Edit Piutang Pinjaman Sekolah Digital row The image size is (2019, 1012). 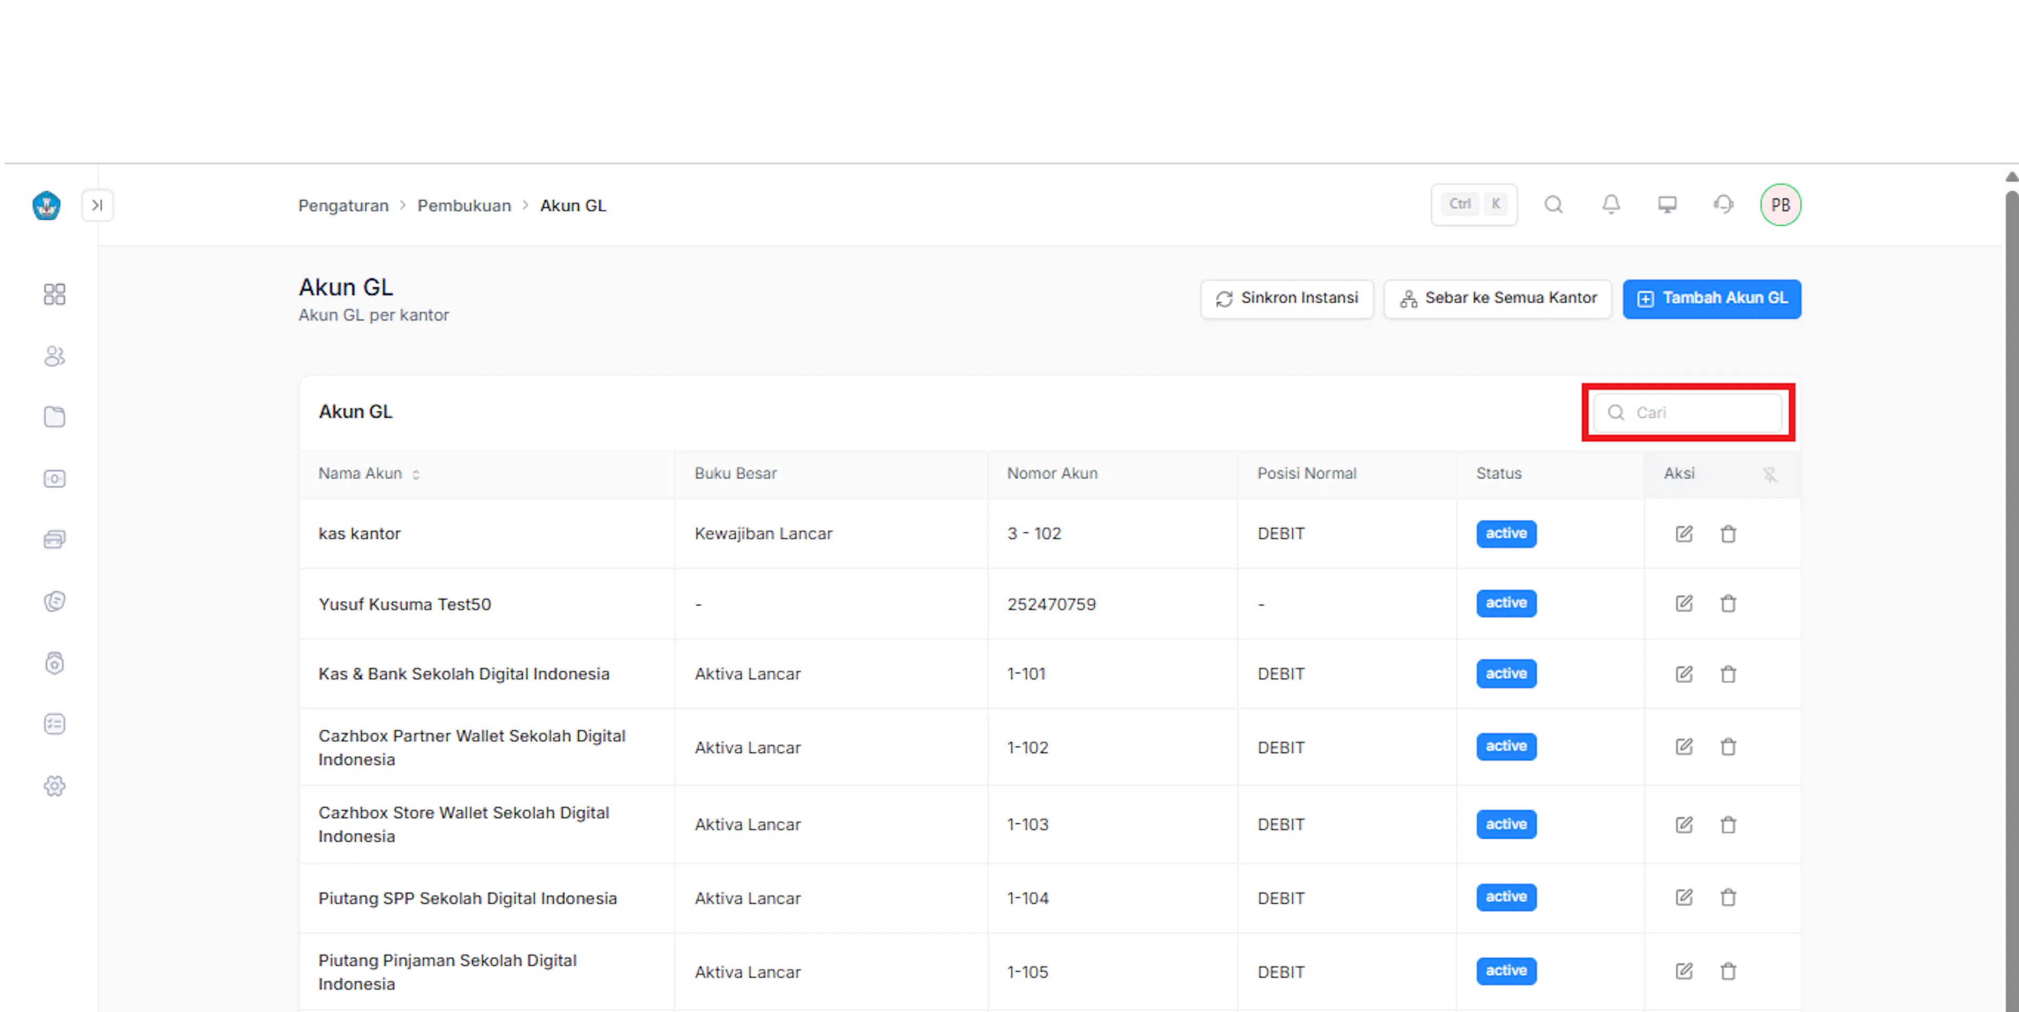[1684, 971]
